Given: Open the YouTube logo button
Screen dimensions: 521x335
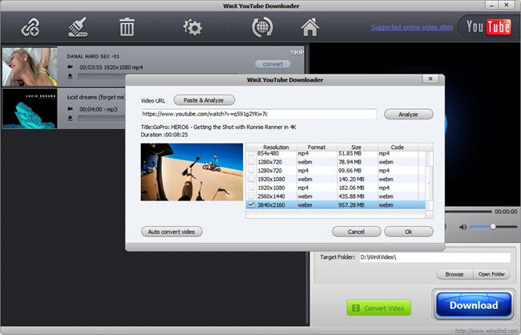Looking at the screenshot, I should [488, 27].
